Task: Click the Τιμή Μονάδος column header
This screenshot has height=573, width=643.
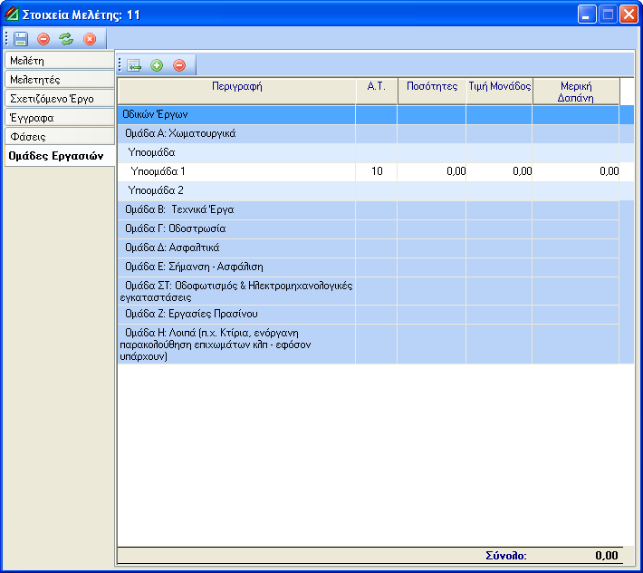Action: click(500, 92)
